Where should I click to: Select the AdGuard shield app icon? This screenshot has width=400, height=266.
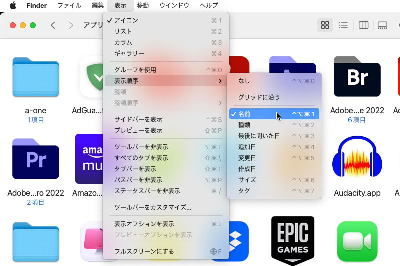[x=92, y=76]
